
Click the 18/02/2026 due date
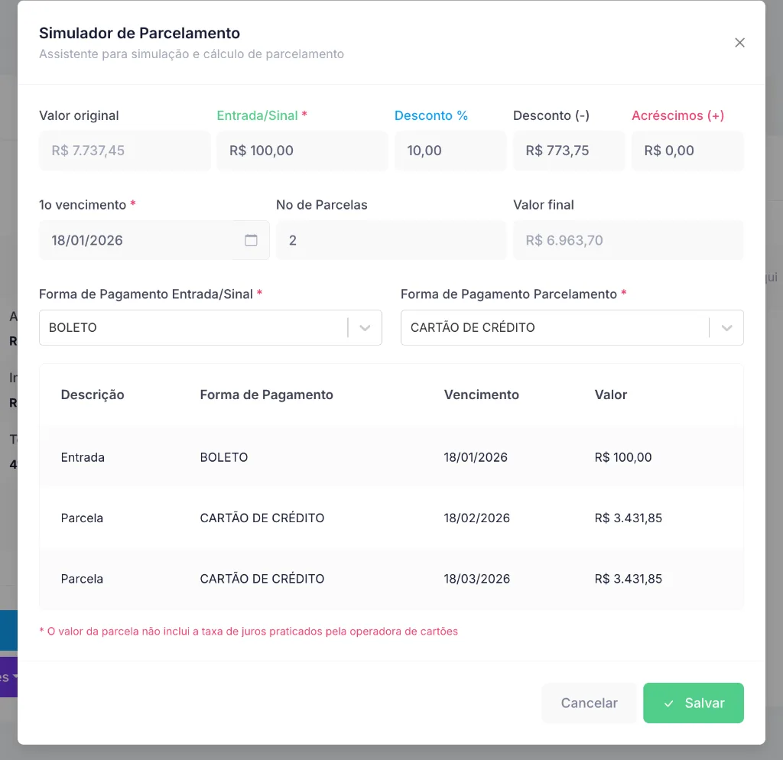[x=477, y=518]
